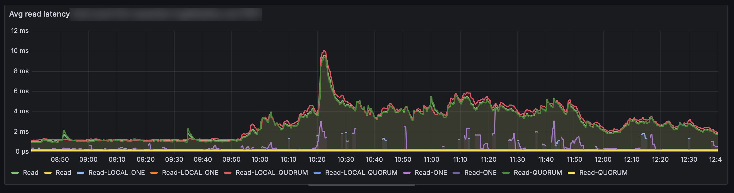Open the orange Read-LOCAL_ONE color swatch
The height and width of the screenshot is (193, 734).
(x=154, y=172)
